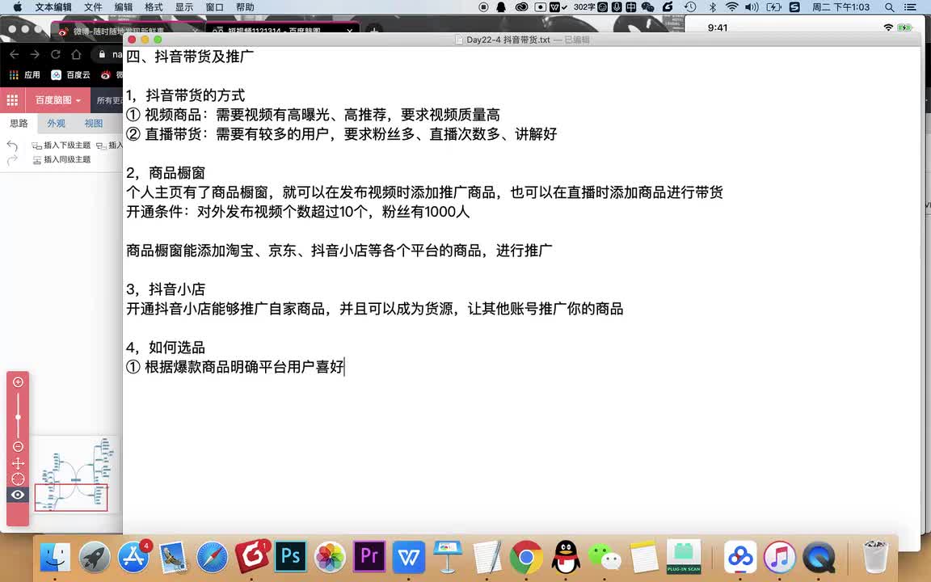The width and height of the screenshot is (931, 582).
Task: Open 文件 menu
Action: click(x=93, y=7)
